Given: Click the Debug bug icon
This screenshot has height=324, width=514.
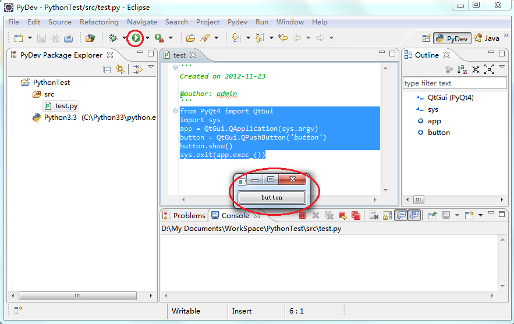Looking at the screenshot, I should click(x=113, y=38).
